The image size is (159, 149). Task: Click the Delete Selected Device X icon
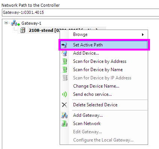(x=64, y=105)
